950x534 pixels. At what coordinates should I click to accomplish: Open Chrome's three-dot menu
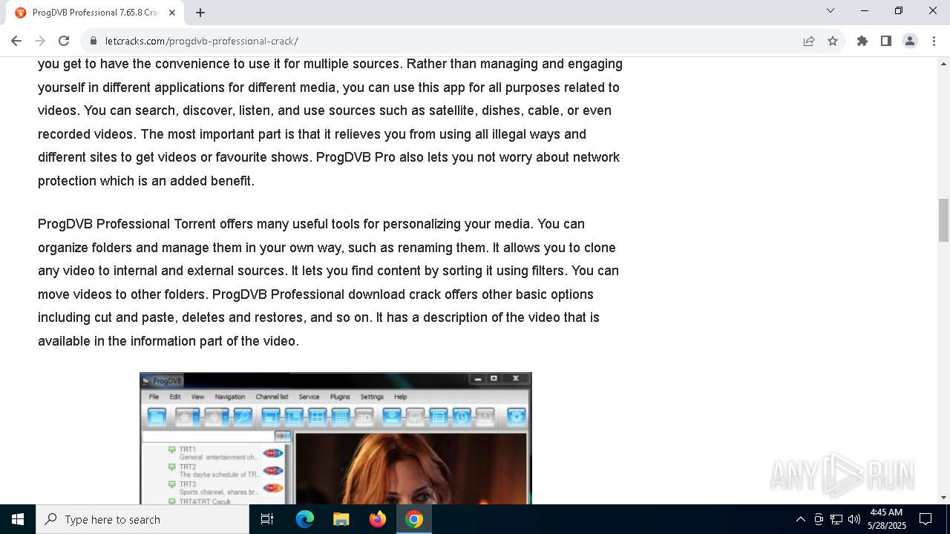(x=934, y=41)
